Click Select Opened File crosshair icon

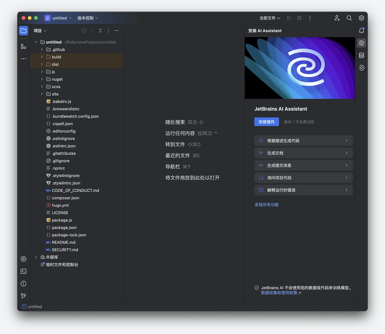(x=84, y=31)
